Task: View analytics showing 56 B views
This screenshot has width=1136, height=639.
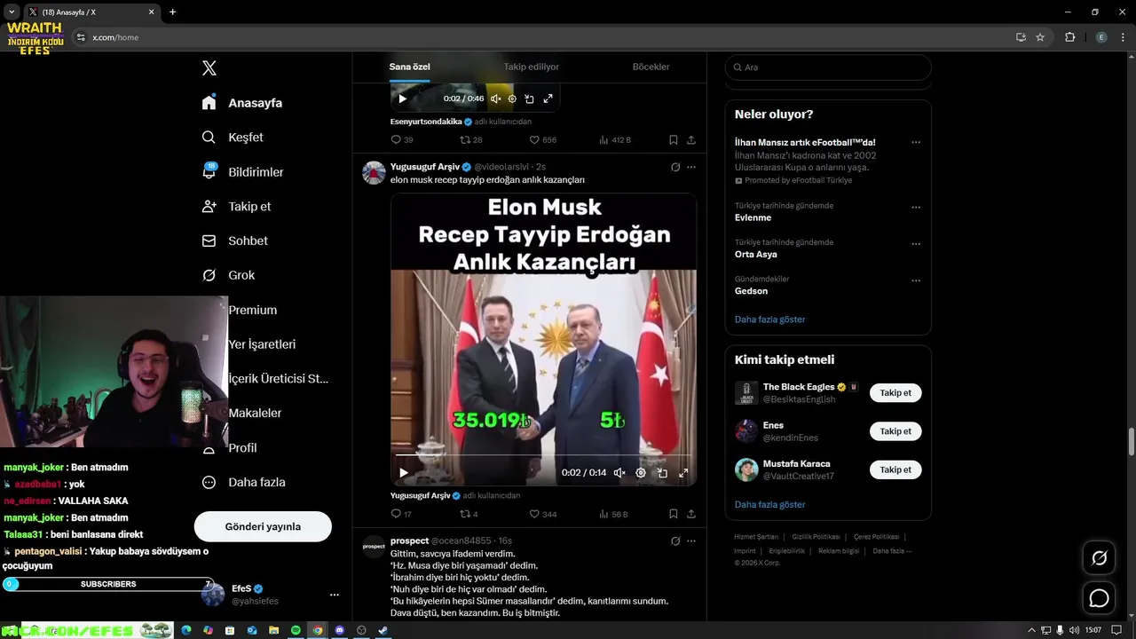Action: [x=613, y=514]
